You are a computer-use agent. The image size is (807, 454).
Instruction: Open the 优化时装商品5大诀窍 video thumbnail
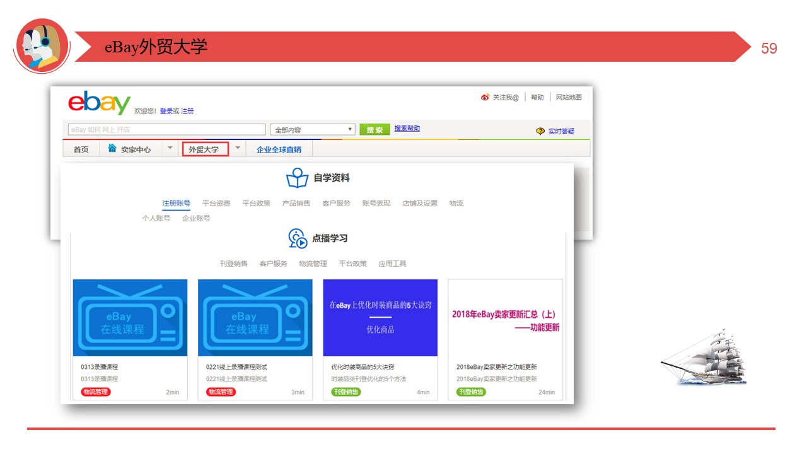pos(380,318)
